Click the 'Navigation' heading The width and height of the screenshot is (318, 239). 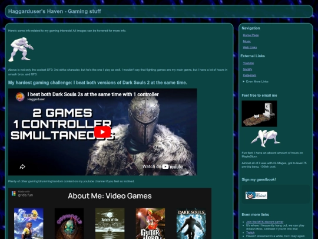(x=251, y=28)
